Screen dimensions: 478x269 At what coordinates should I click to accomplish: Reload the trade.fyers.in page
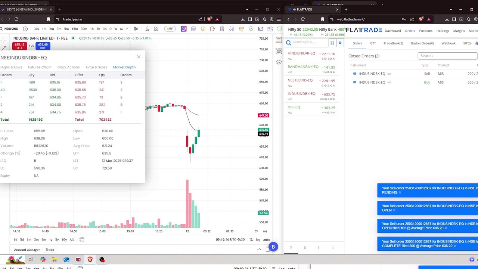pos(16,19)
